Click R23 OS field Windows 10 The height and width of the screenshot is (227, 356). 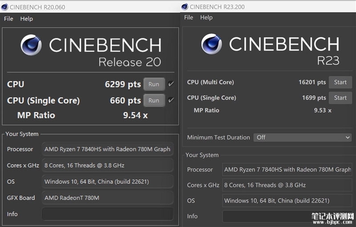pyautogui.click(x=287, y=200)
